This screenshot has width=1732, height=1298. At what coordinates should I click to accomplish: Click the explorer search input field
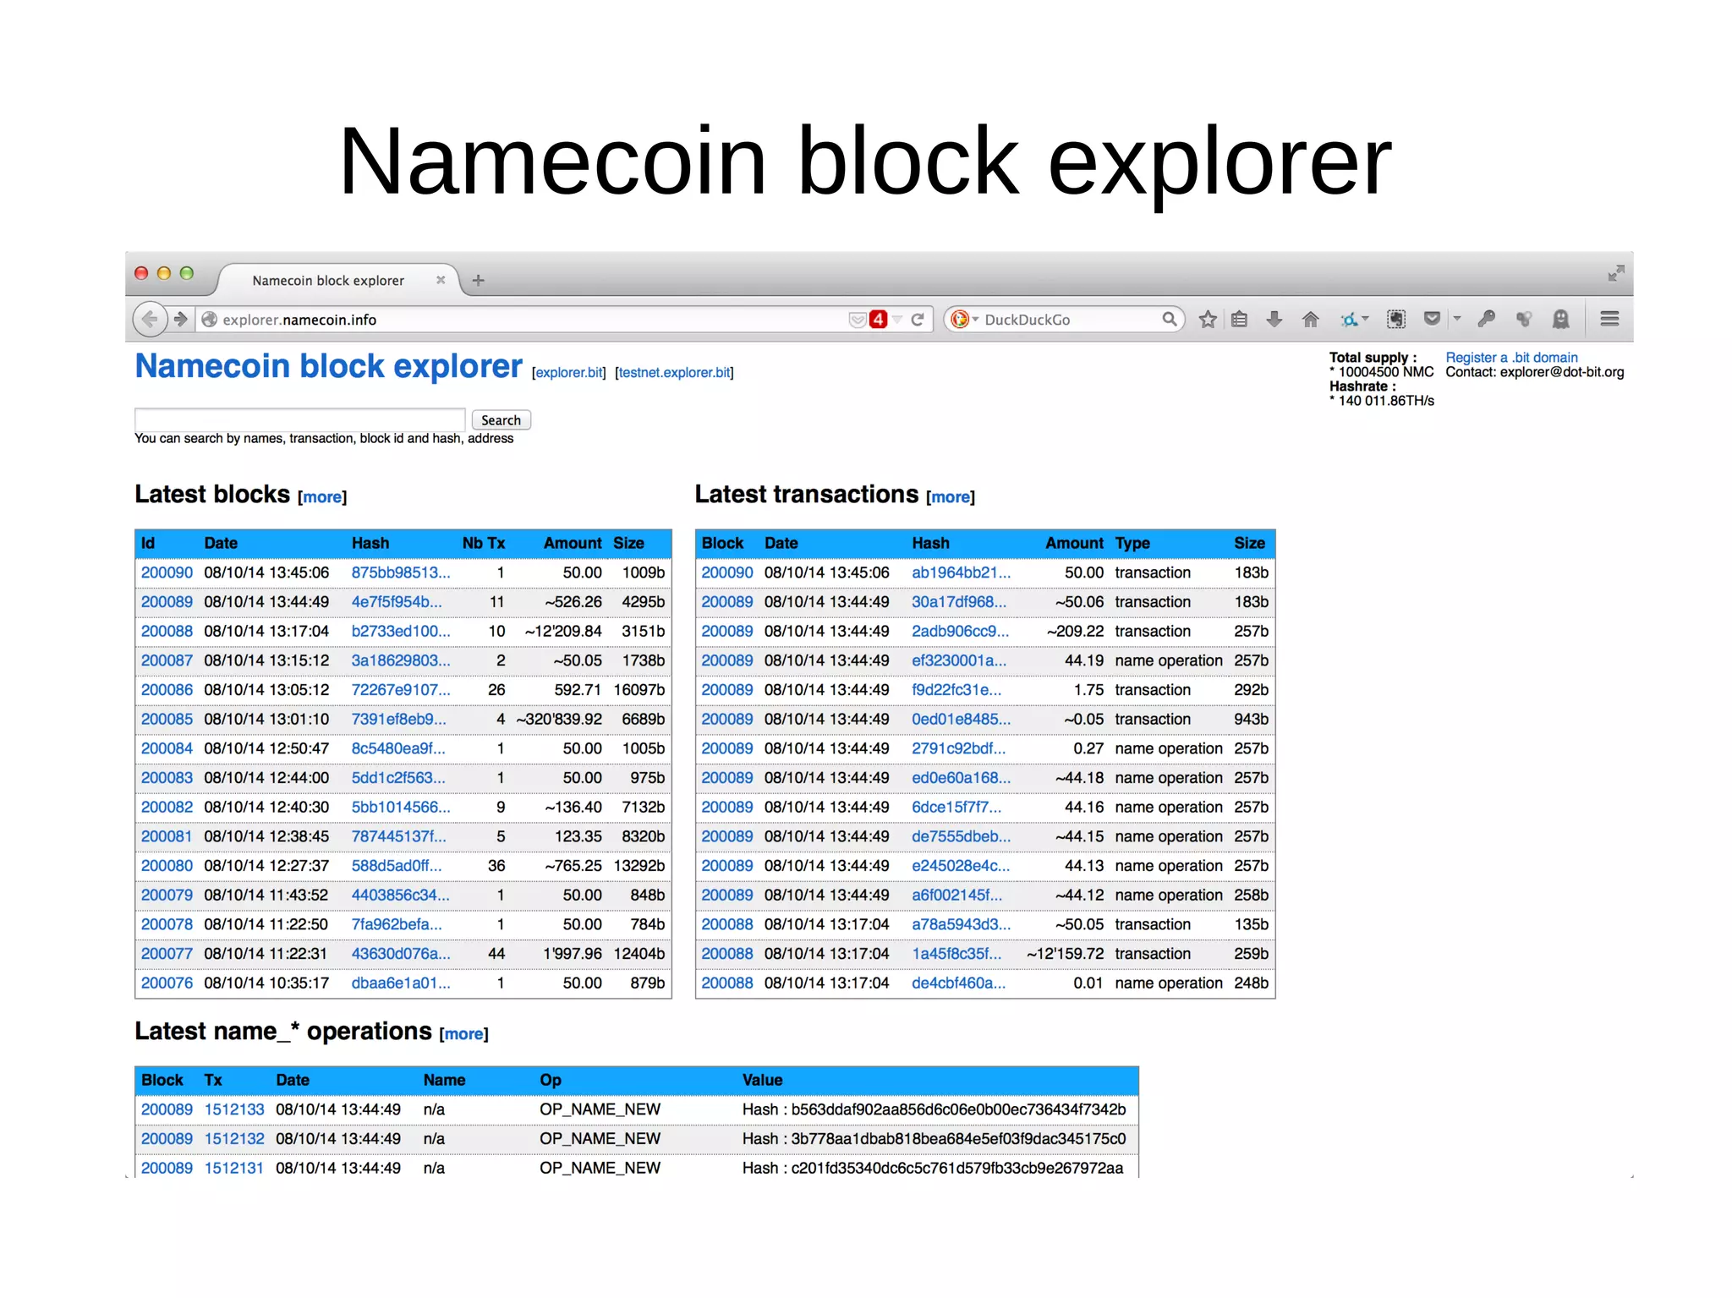299,419
